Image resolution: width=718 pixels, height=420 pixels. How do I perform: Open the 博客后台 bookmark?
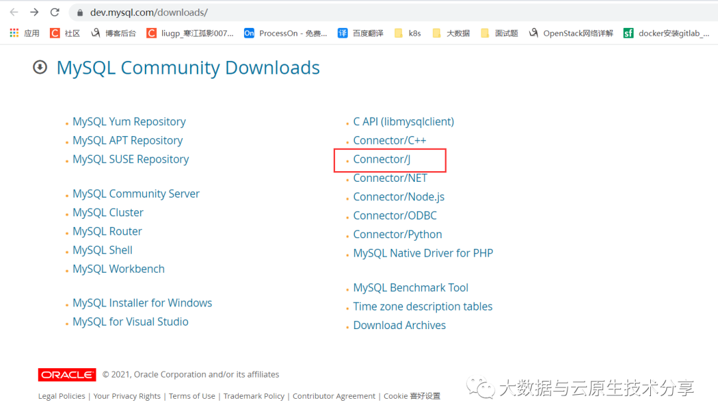114,33
